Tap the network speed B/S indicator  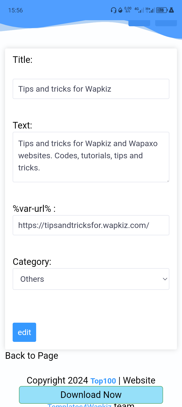pos(128,10)
